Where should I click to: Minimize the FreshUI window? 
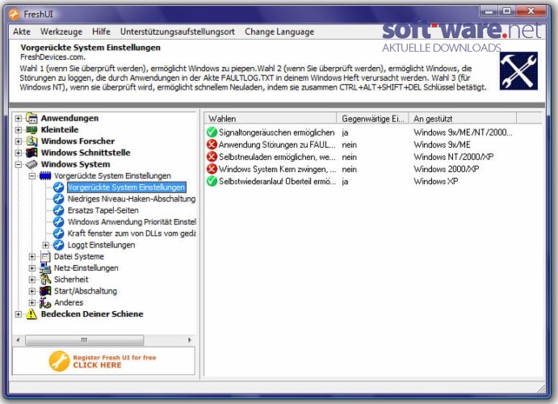pyautogui.click(x=489, y=12)
